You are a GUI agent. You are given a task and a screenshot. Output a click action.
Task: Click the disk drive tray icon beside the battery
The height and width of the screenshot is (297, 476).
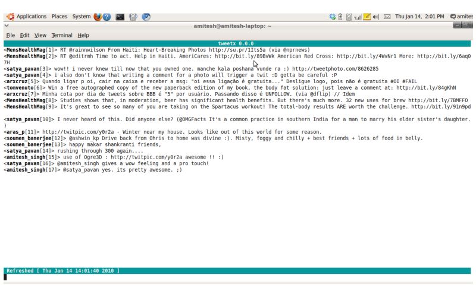(x=349, y=17)
